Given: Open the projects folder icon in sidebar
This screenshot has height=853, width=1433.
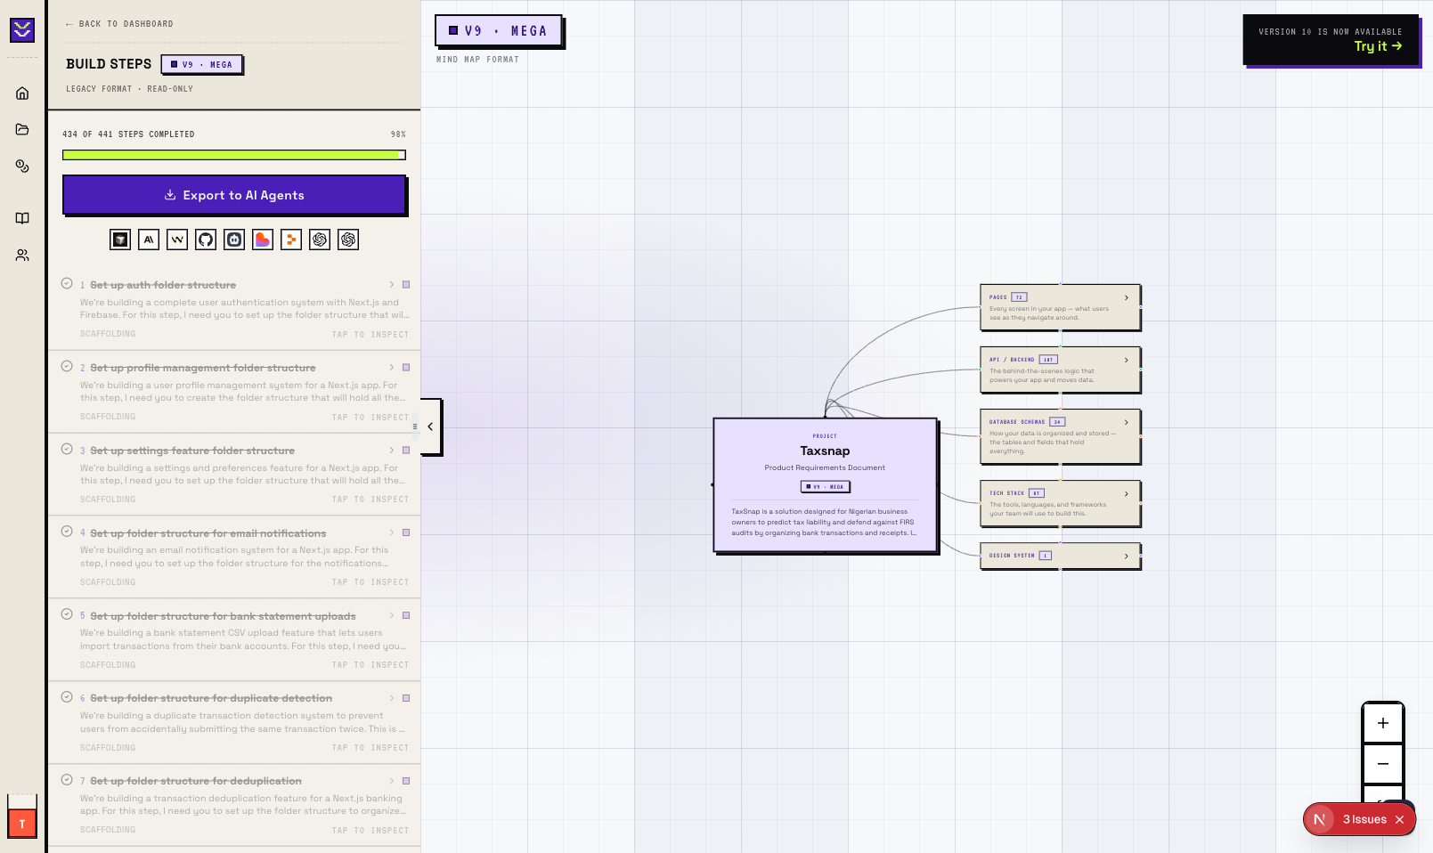Looking at the screenshot, I should coord(22,129).
